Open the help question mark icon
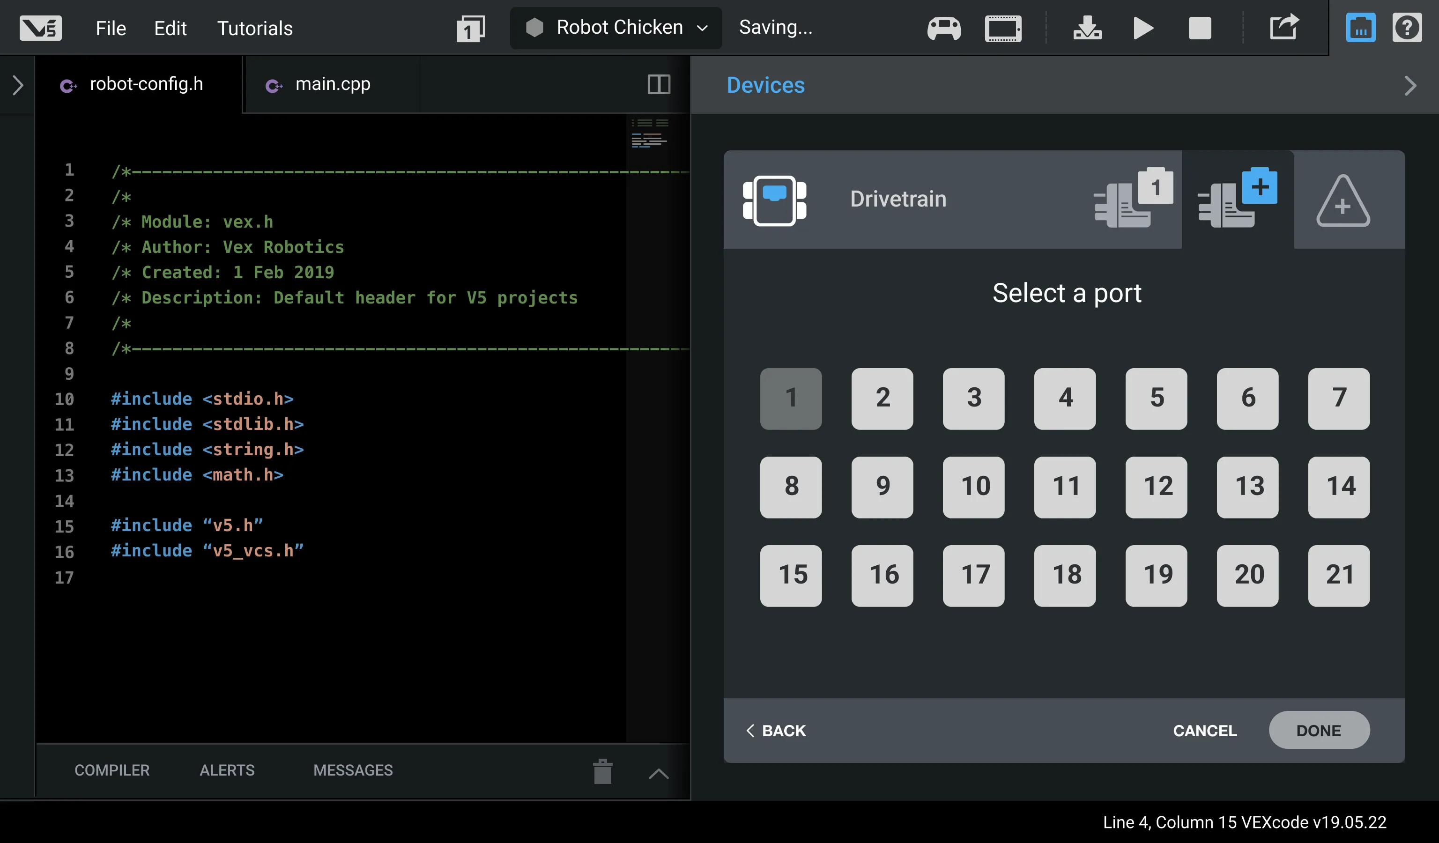The height and width of the screenshot is (843, 1439). 1407,27
